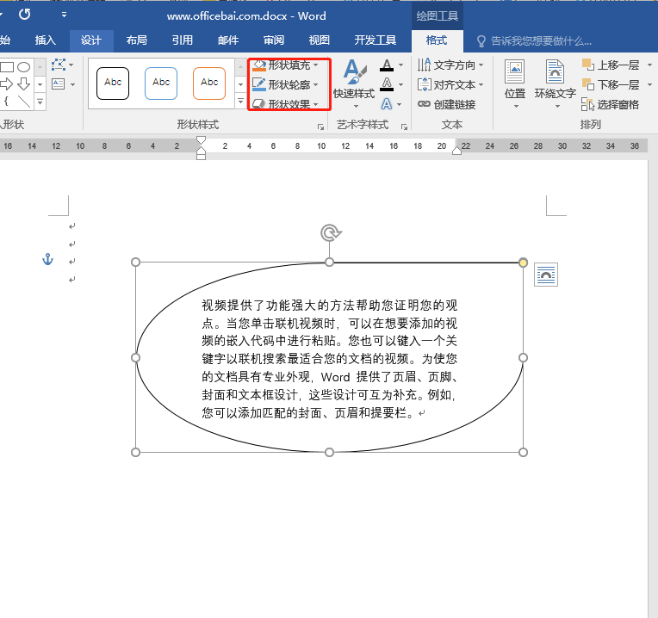Viewport: 658px width, 618px height.
Task: Open the Selection Pane
Action: pos(610,104)
